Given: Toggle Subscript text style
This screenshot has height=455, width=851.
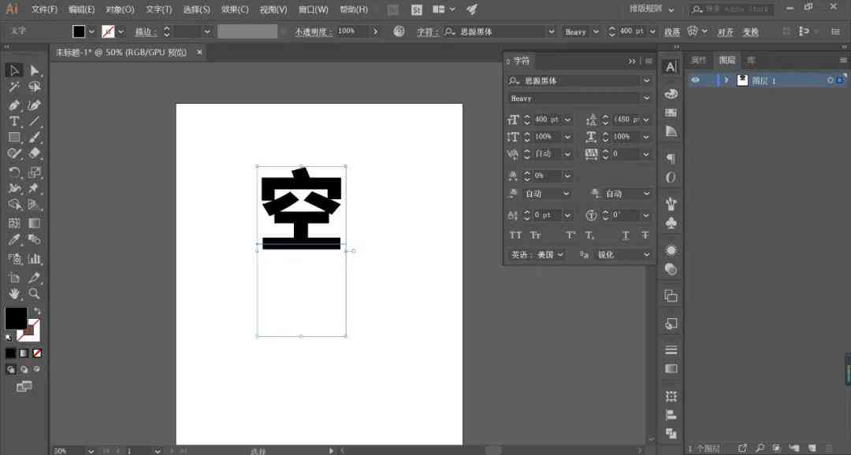Looking at the screenshot, I should pos(590,235).
